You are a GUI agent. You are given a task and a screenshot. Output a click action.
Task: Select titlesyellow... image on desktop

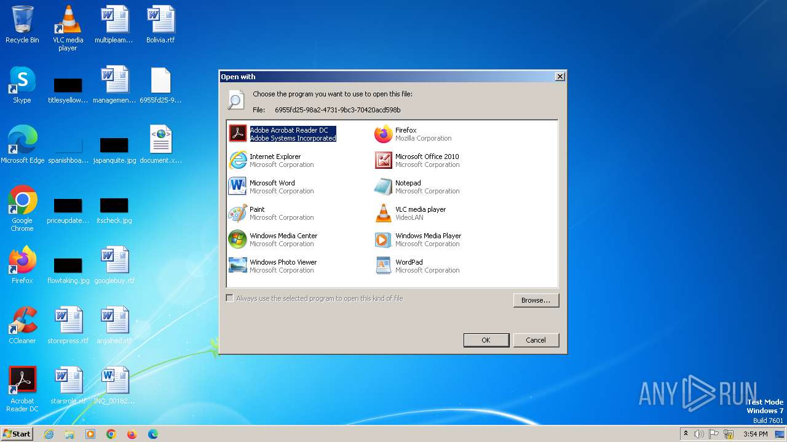tap(68, 90)
